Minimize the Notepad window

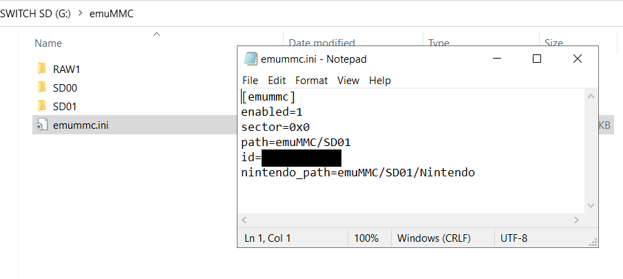click(496, 59)
